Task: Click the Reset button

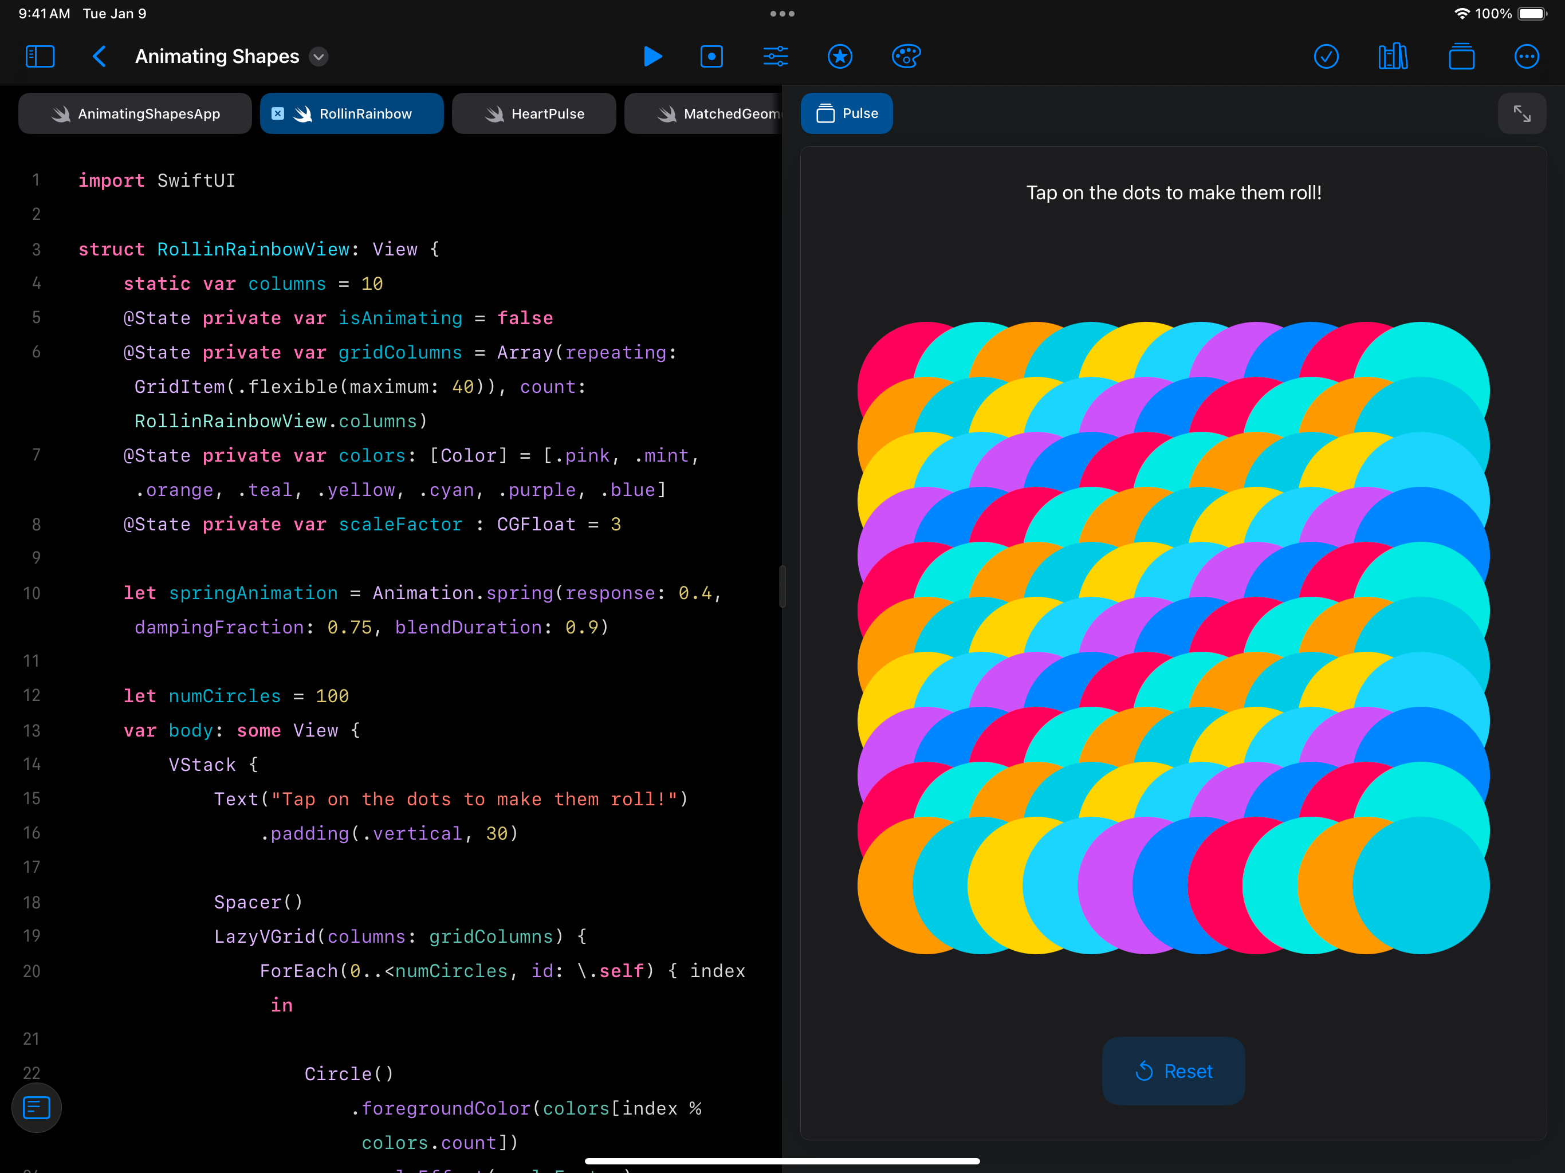Action: (x=1174, y=1071)
